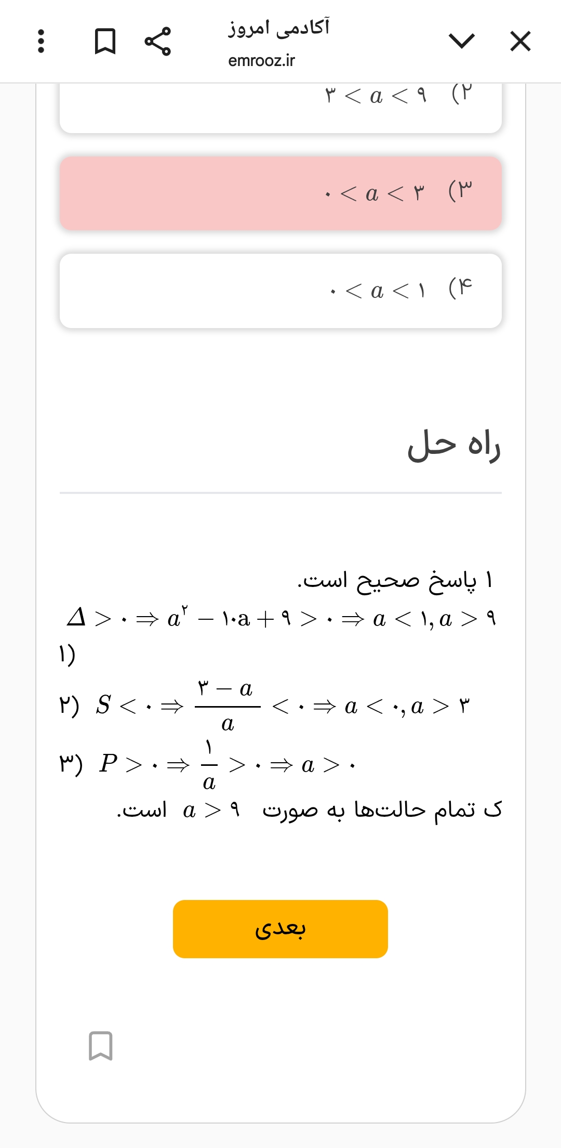Screen dimensions: 561x1148
Task: Tap the آکادمی امروز page title
Action: pyautogui.click(x=279, y=27)
